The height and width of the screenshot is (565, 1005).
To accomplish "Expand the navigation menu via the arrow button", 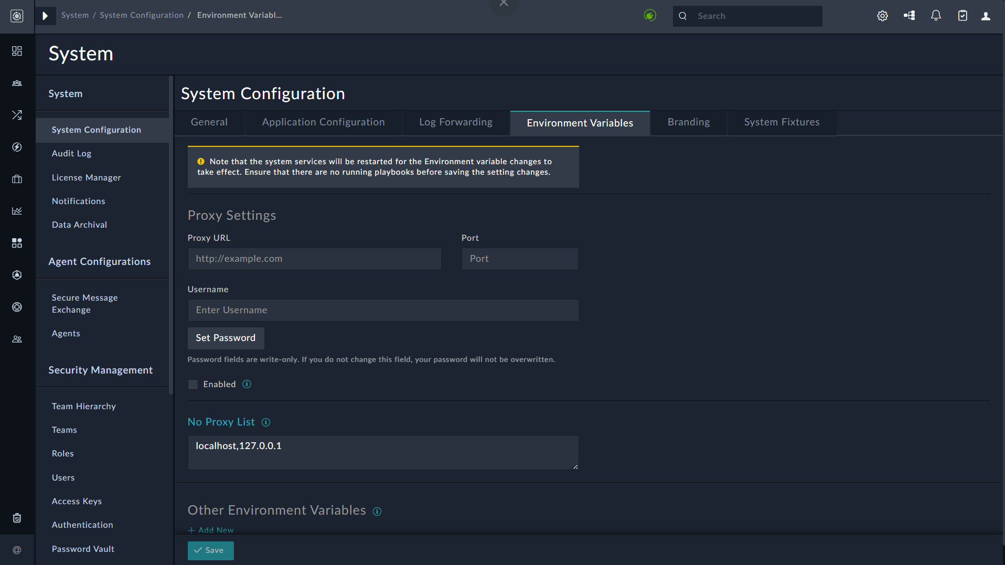I will tap(46, 16).
